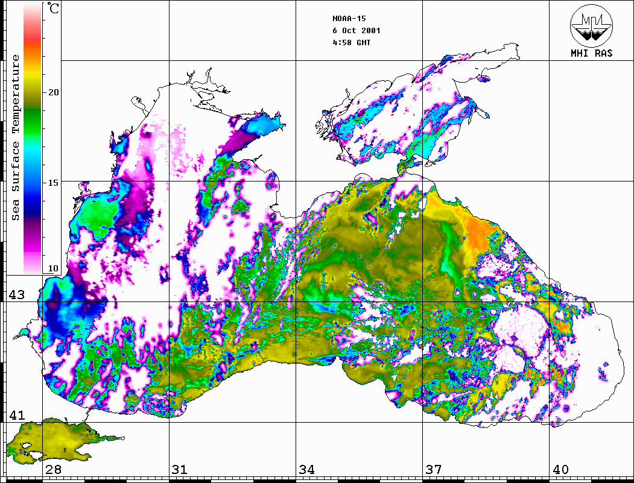The height and width of the screenshot is (483, 634).
Task: Click the latitude label '41'
Action: 16,415
